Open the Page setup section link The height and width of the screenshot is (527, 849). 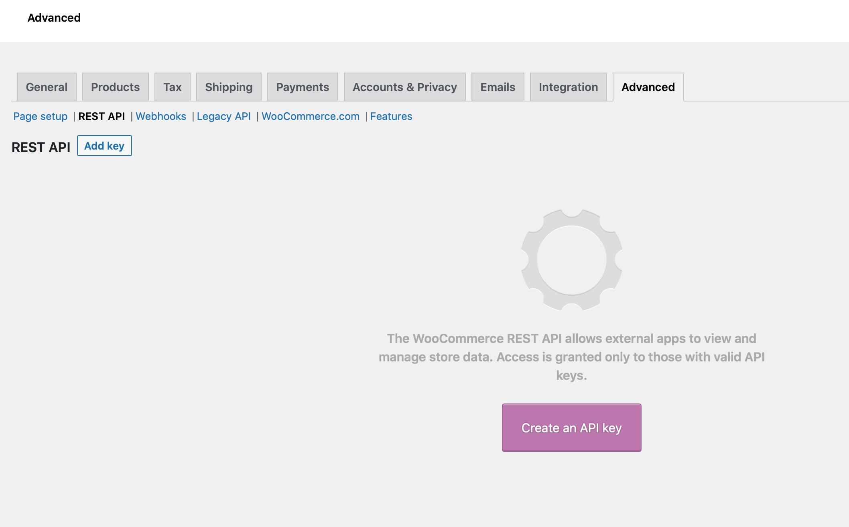click(x=41, y=116)
